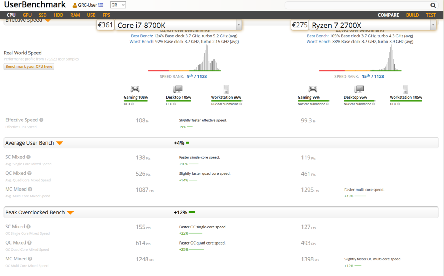The height and width of the screenshot is (276, 444).
Task: Click Ryzen 7 2700X performance distribution histogram
Action: pyautogui.click(x=360, y=58)
